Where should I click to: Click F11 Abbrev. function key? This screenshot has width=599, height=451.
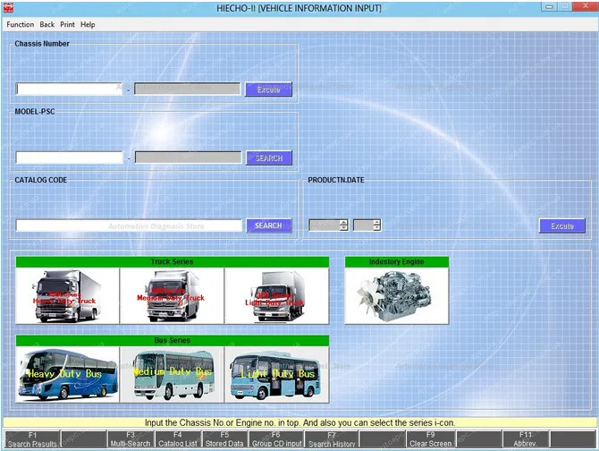(526, 439)
